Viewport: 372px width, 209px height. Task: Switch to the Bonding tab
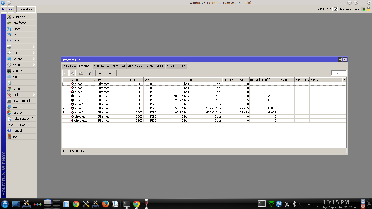172,66
